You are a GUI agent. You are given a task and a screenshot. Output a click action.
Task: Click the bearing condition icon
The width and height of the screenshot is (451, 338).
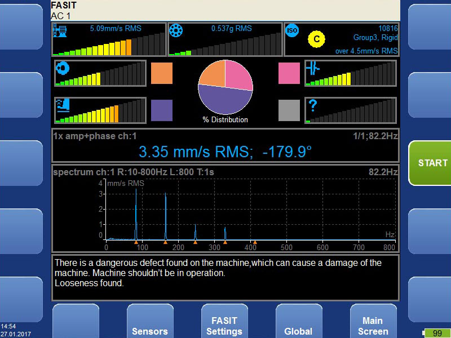[176, 30]
